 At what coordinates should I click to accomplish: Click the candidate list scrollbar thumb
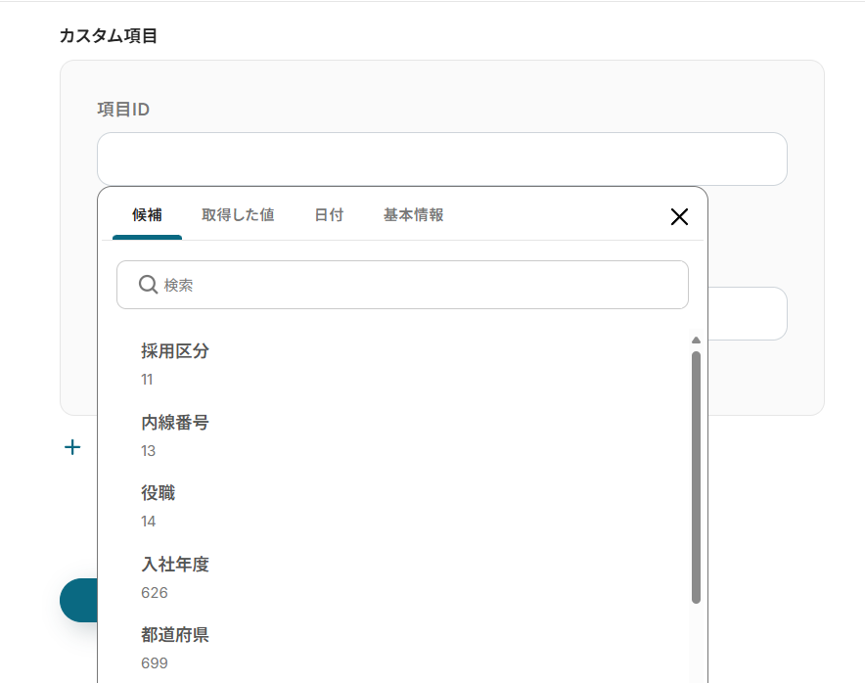696,476
